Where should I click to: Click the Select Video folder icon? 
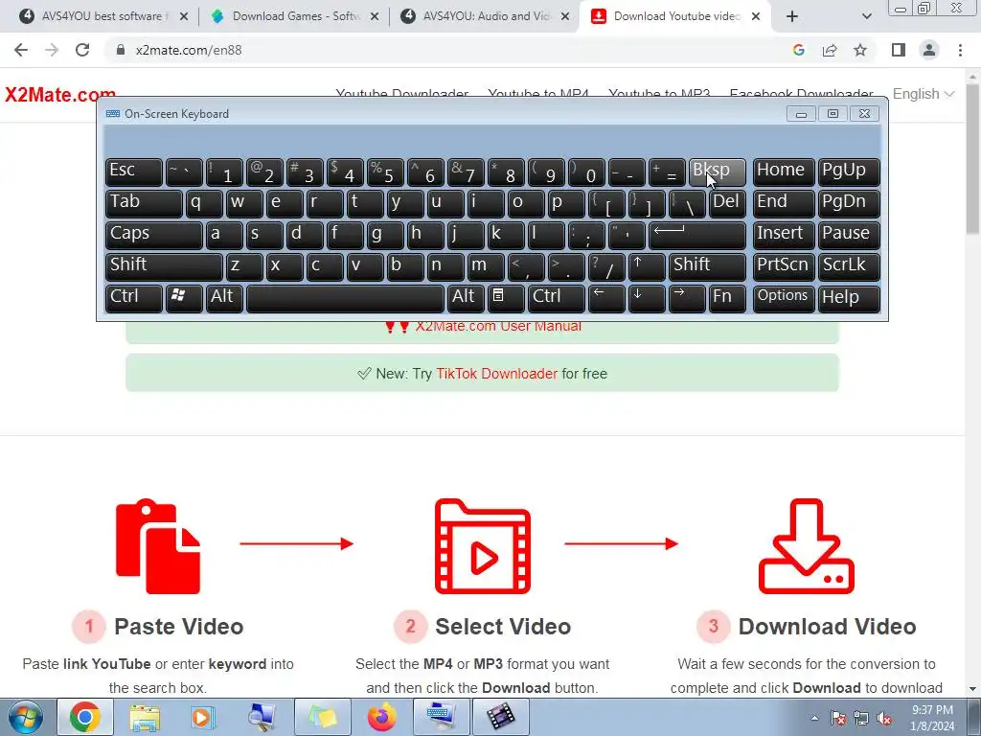483,546
